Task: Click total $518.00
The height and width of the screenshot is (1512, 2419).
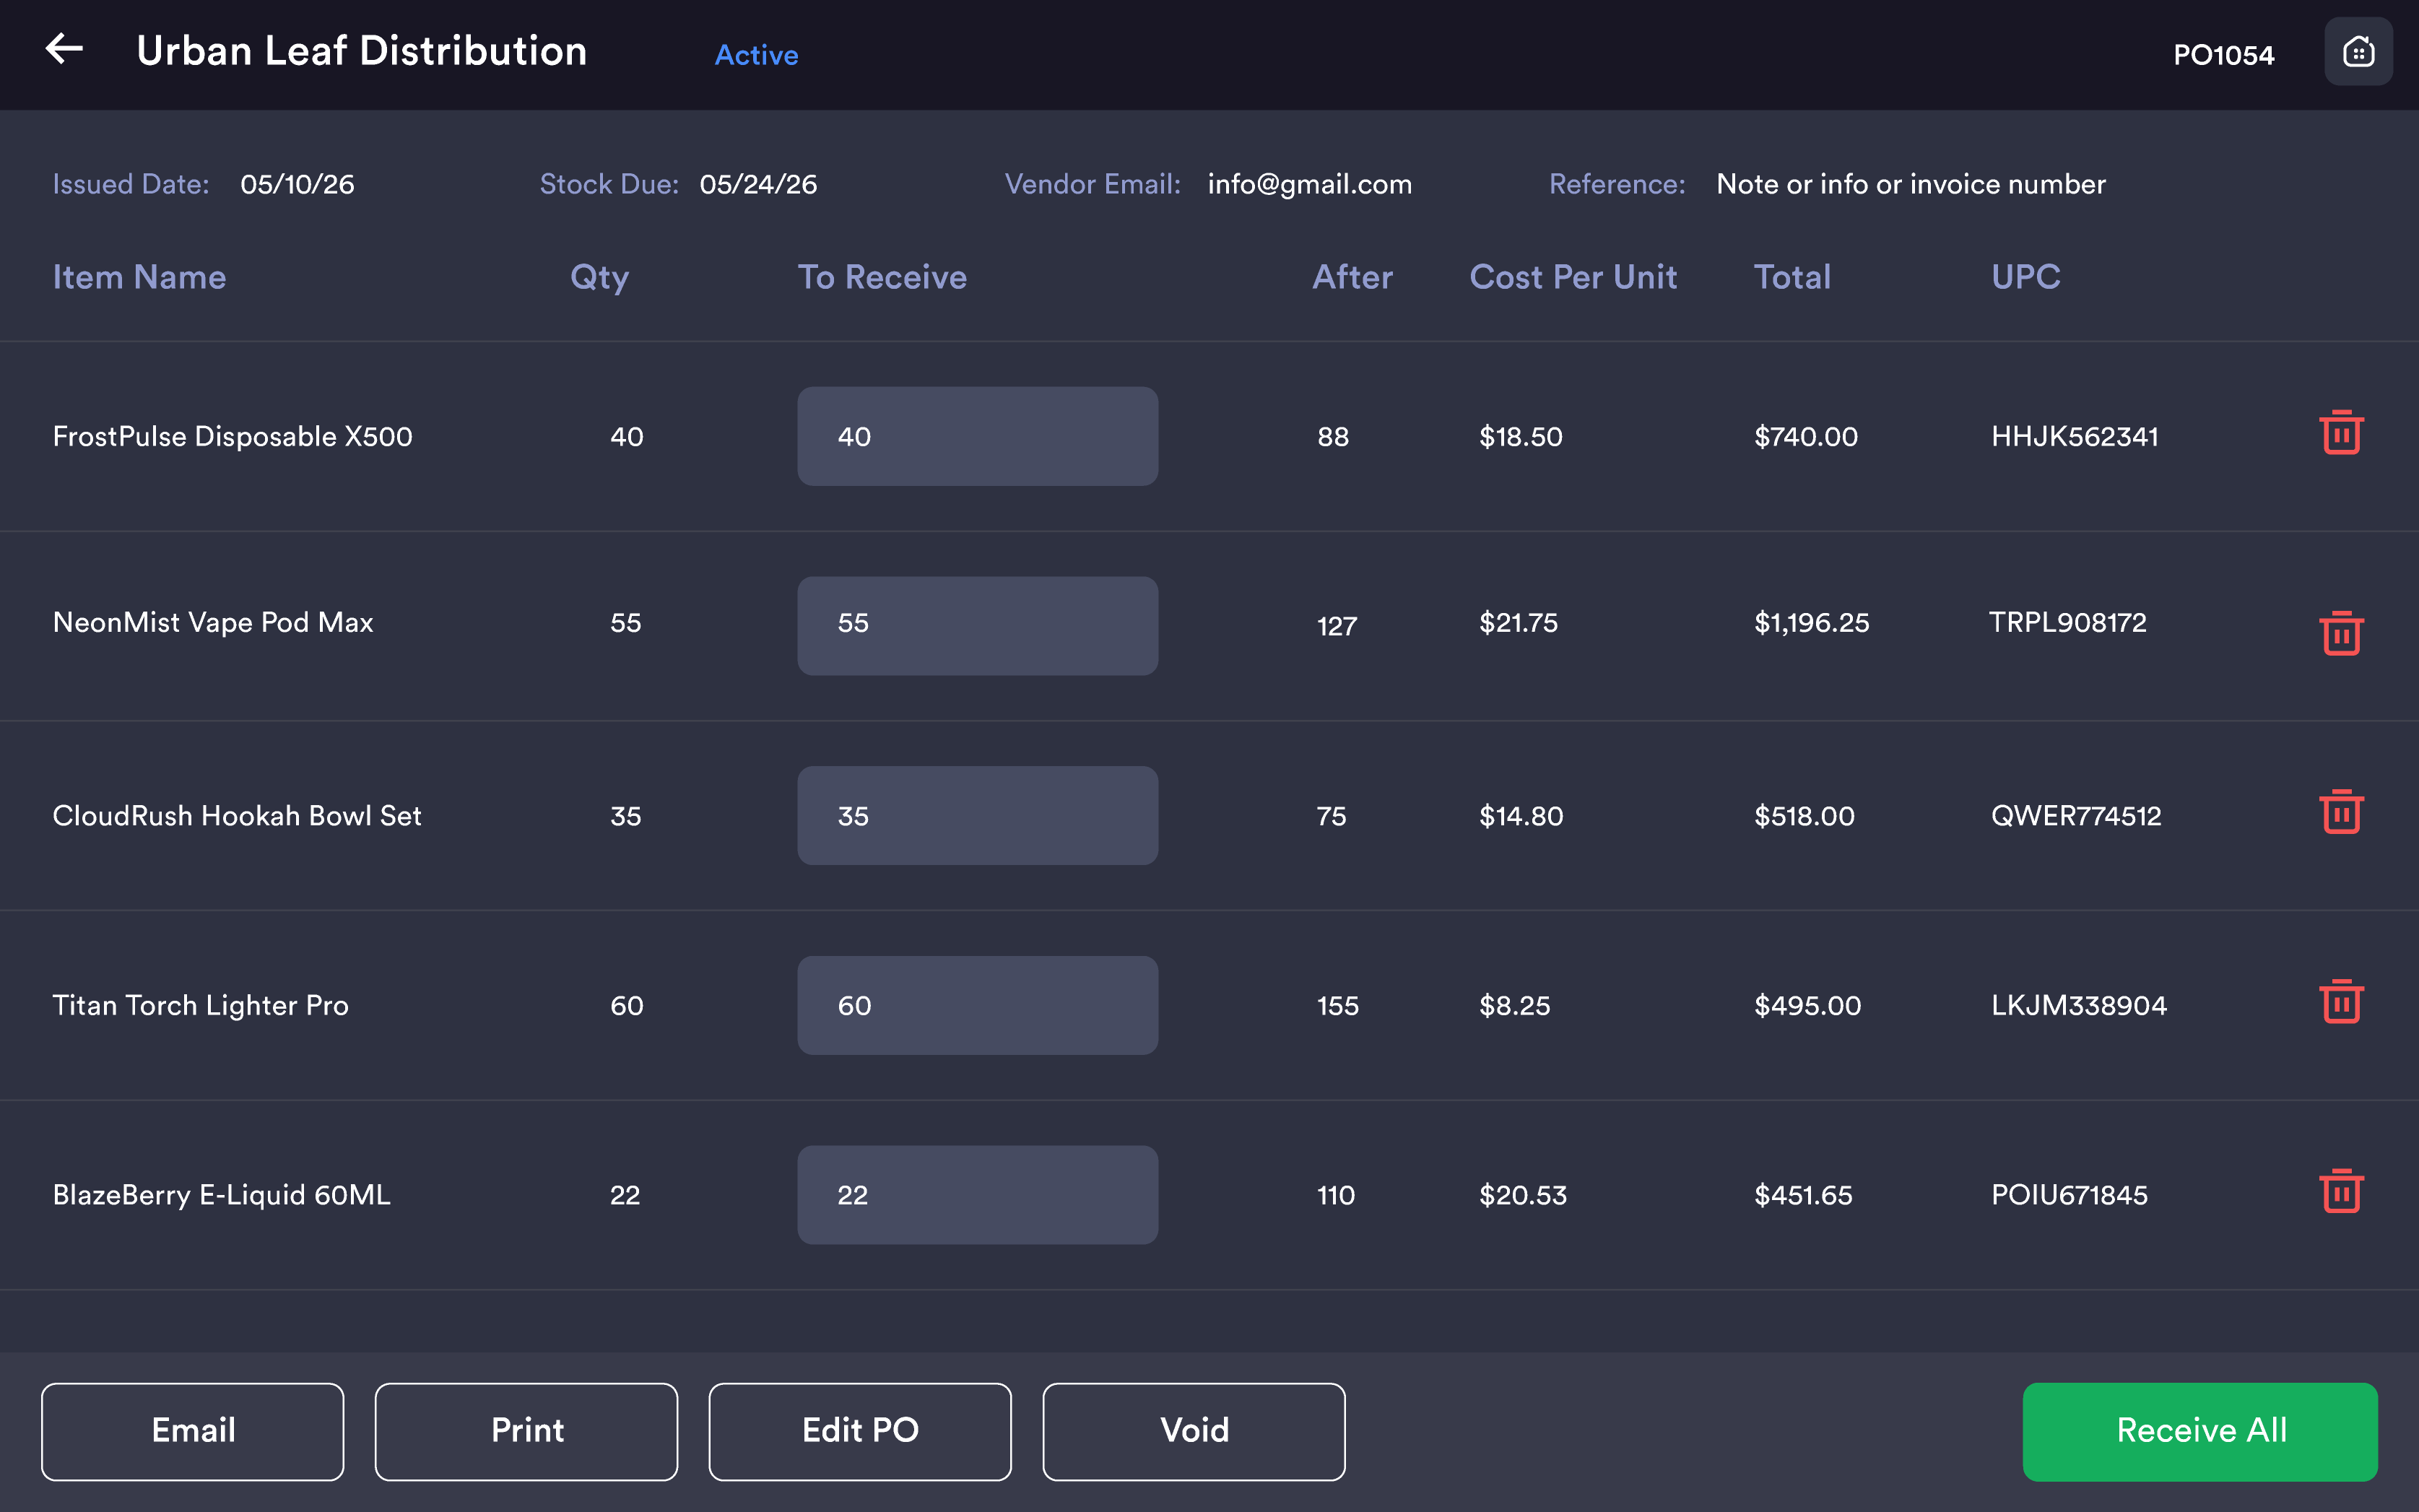Action: (x=1804, y=816)
